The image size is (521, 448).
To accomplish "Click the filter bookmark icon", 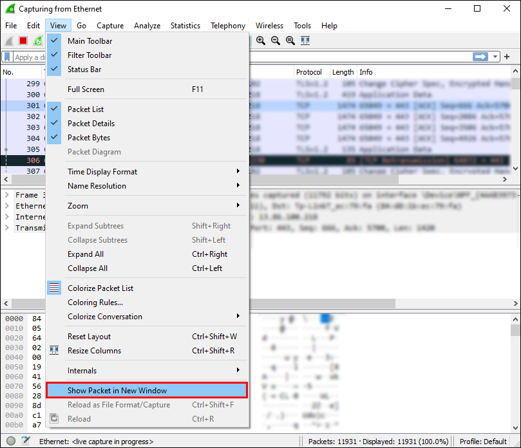I will (7, 57).
